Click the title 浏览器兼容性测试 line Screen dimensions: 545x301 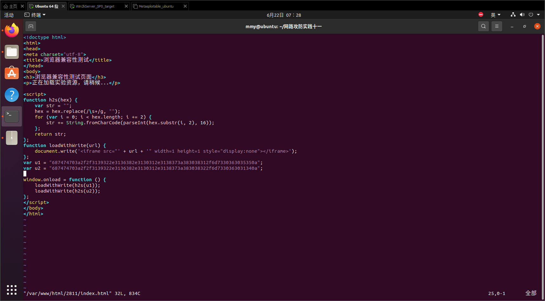[67, 60]
